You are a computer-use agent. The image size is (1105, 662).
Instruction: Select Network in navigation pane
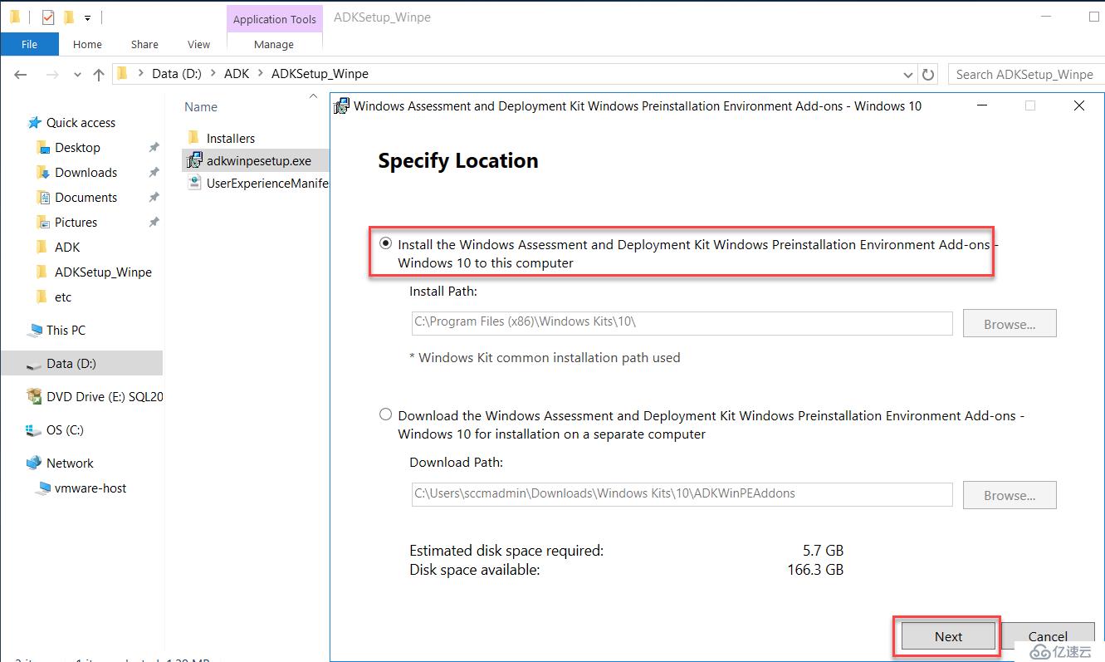pos(70,463)
